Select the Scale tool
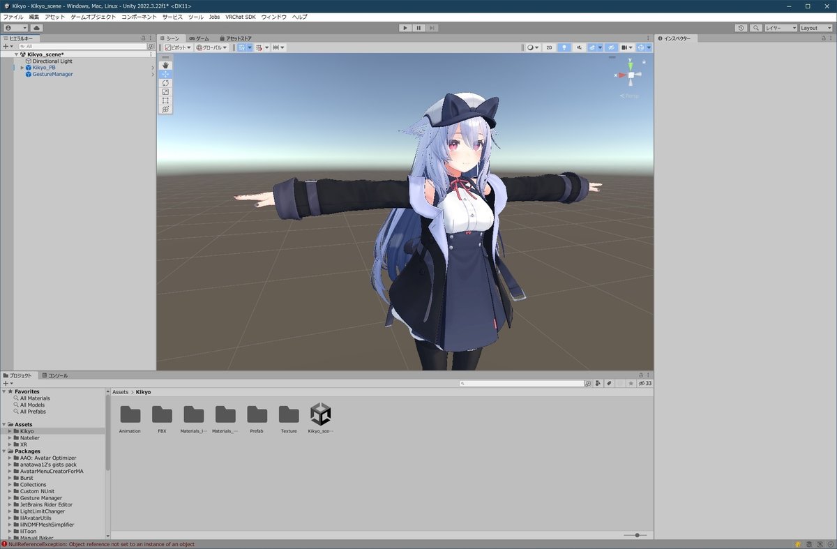 pos(165,91)
